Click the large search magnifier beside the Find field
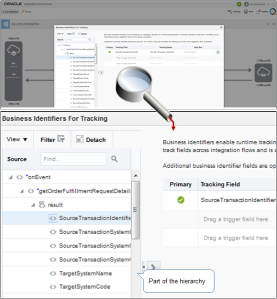 coord(114,159)
